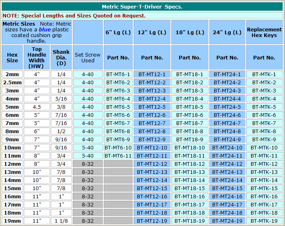Click the Hex Size column header
The image size is (285, 226).
click(x=12, y=57)
